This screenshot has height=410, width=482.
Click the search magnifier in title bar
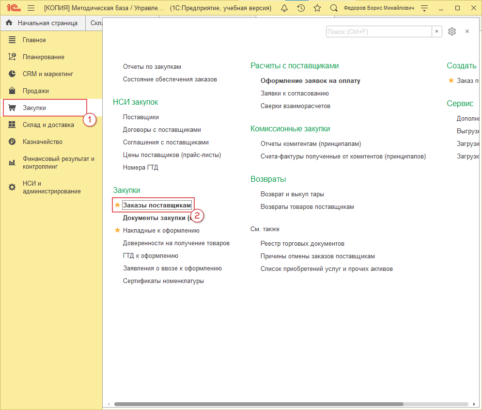click(x=334, y=8)
